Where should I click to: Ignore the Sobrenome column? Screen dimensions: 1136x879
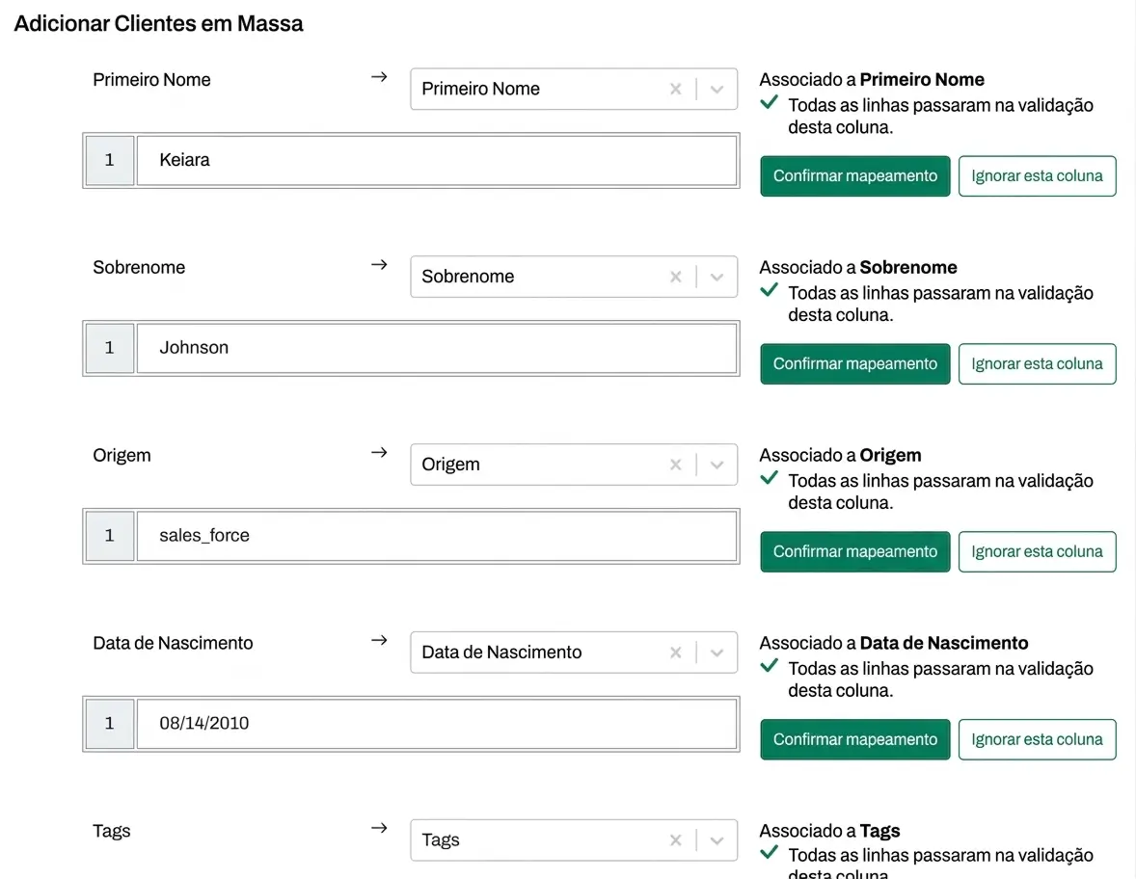click(1037, 364)
